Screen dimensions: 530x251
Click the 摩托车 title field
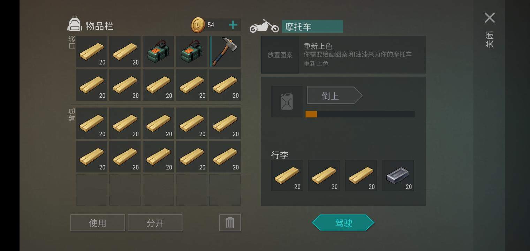(x=312, y=26)
